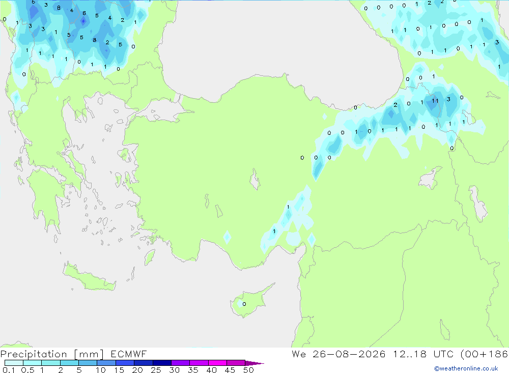Open the weatheronline.co.uk copyright link
The image size is (509, 373).
point(466,368)
